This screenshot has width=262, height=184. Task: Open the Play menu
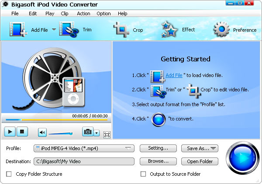(50, 13)
